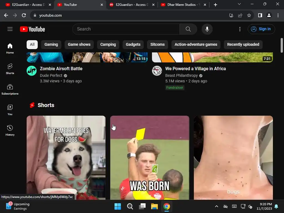The height and width of the screenshot is (213, 284).
Task: Click the search magnifier button
Action: [188, 29]
